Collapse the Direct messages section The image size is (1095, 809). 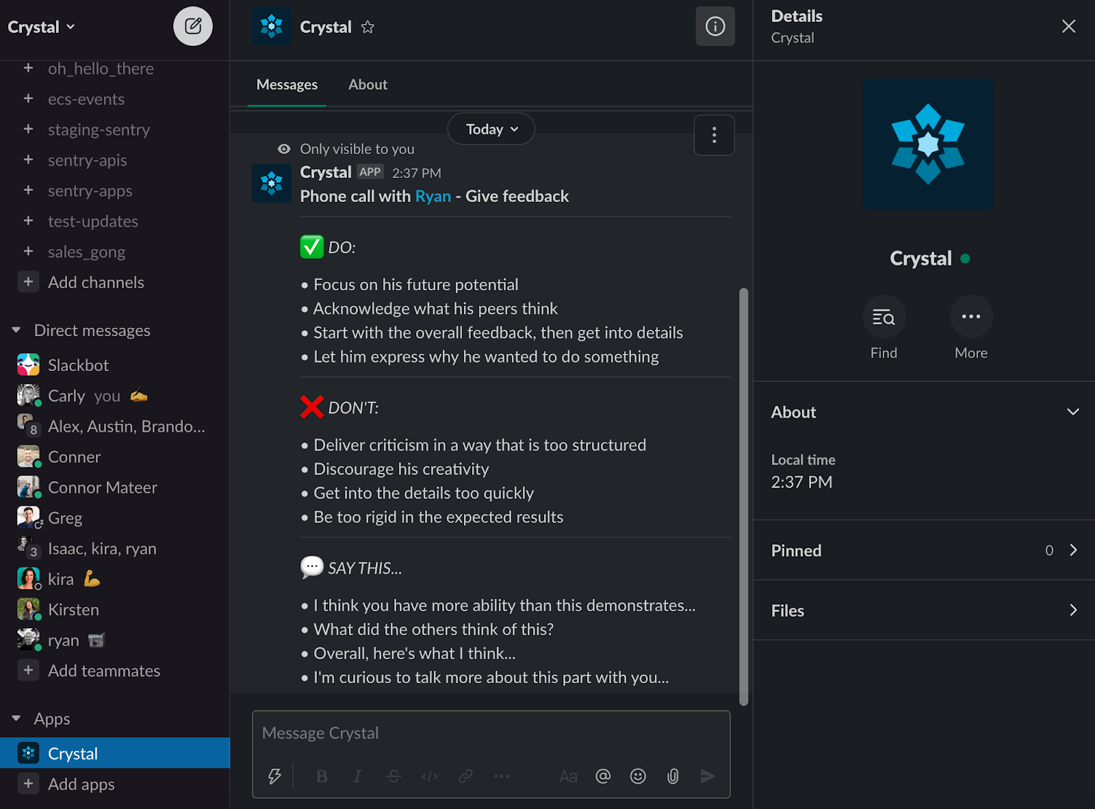(x=16, y=331)
